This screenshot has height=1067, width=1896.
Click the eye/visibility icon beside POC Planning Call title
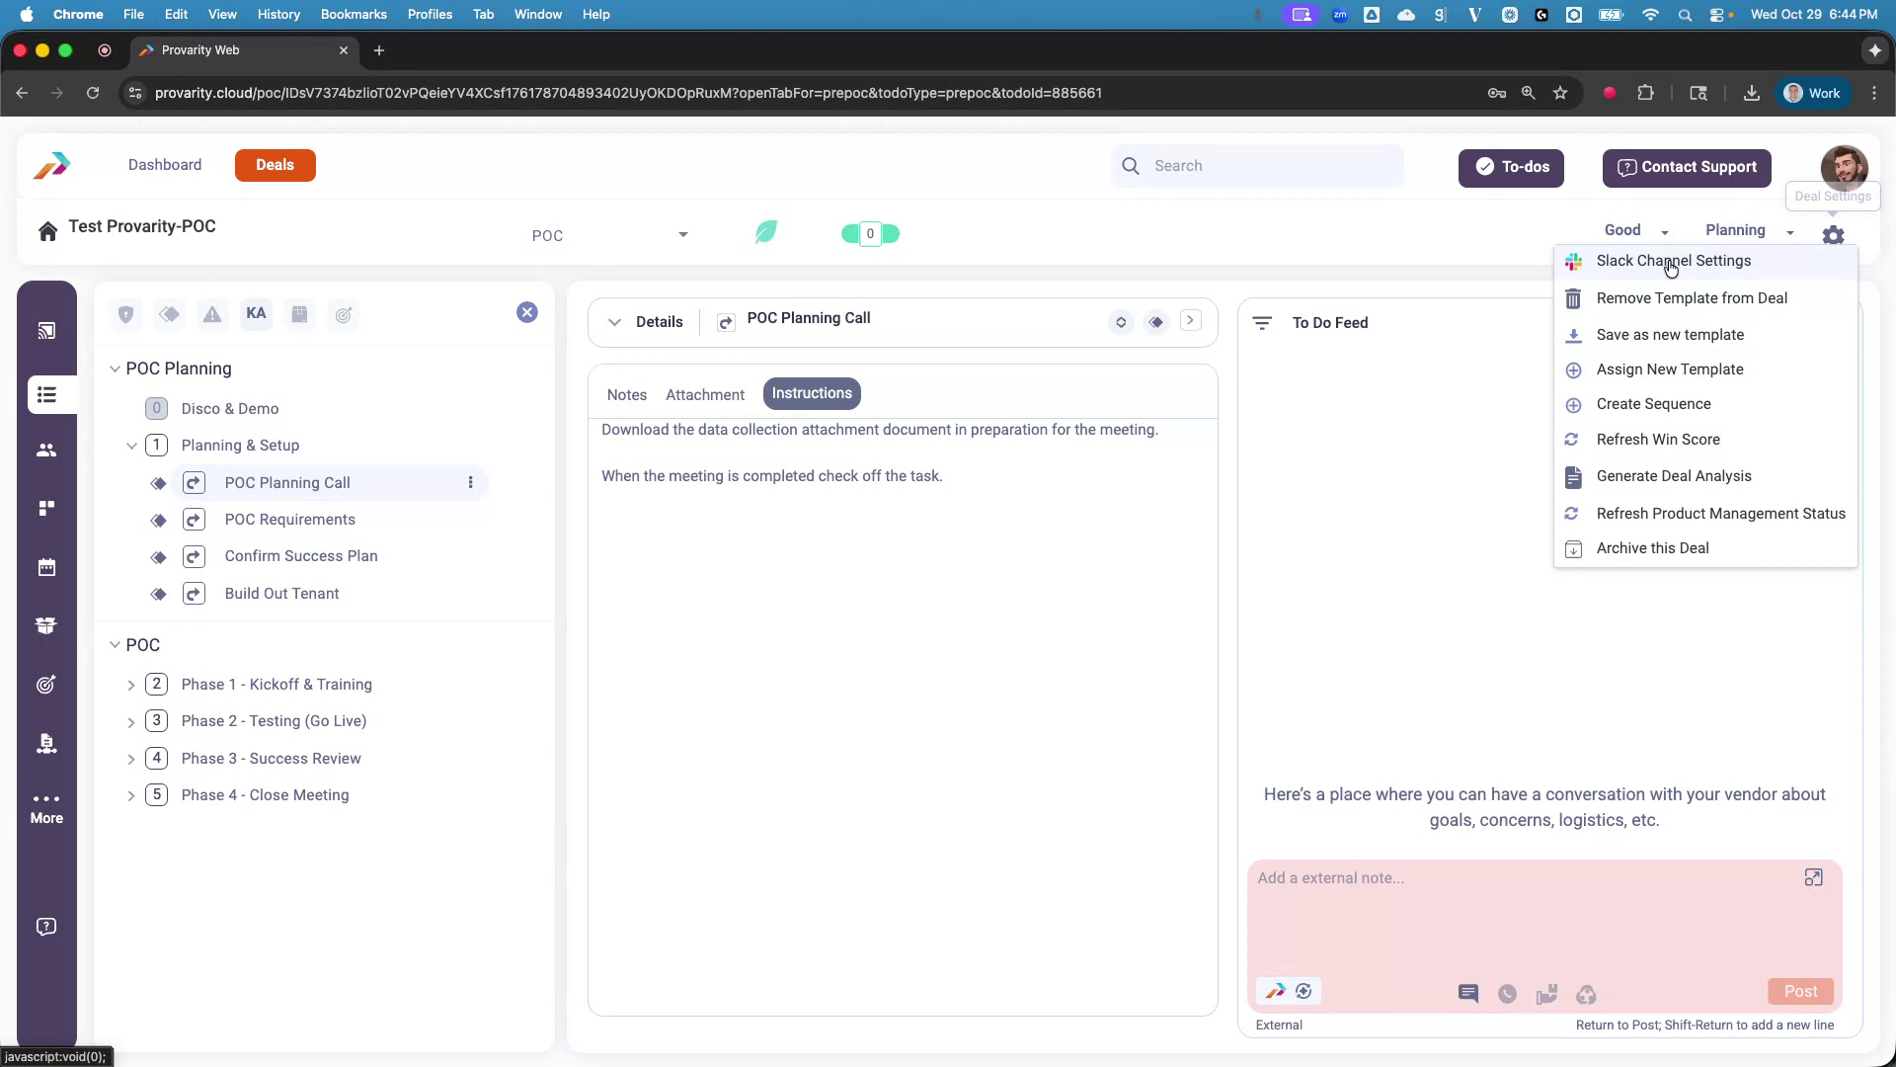point(1155,322)
